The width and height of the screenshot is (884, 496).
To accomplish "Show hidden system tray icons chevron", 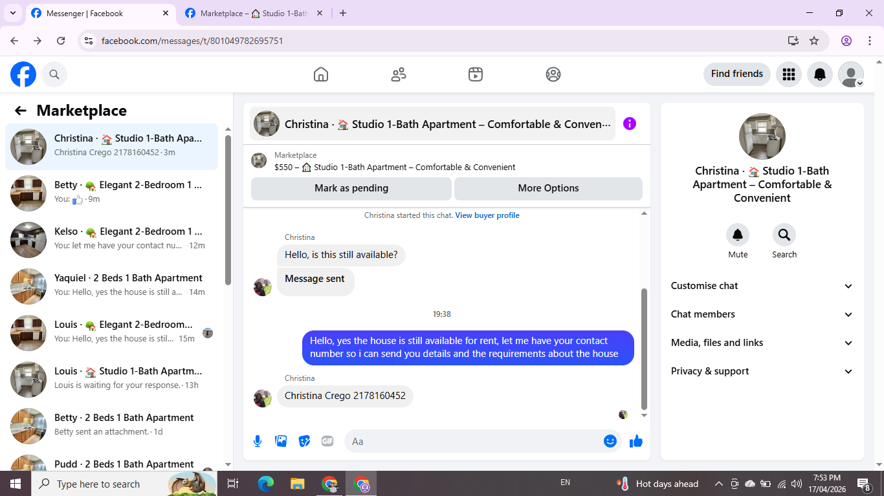I will [719, 484].
